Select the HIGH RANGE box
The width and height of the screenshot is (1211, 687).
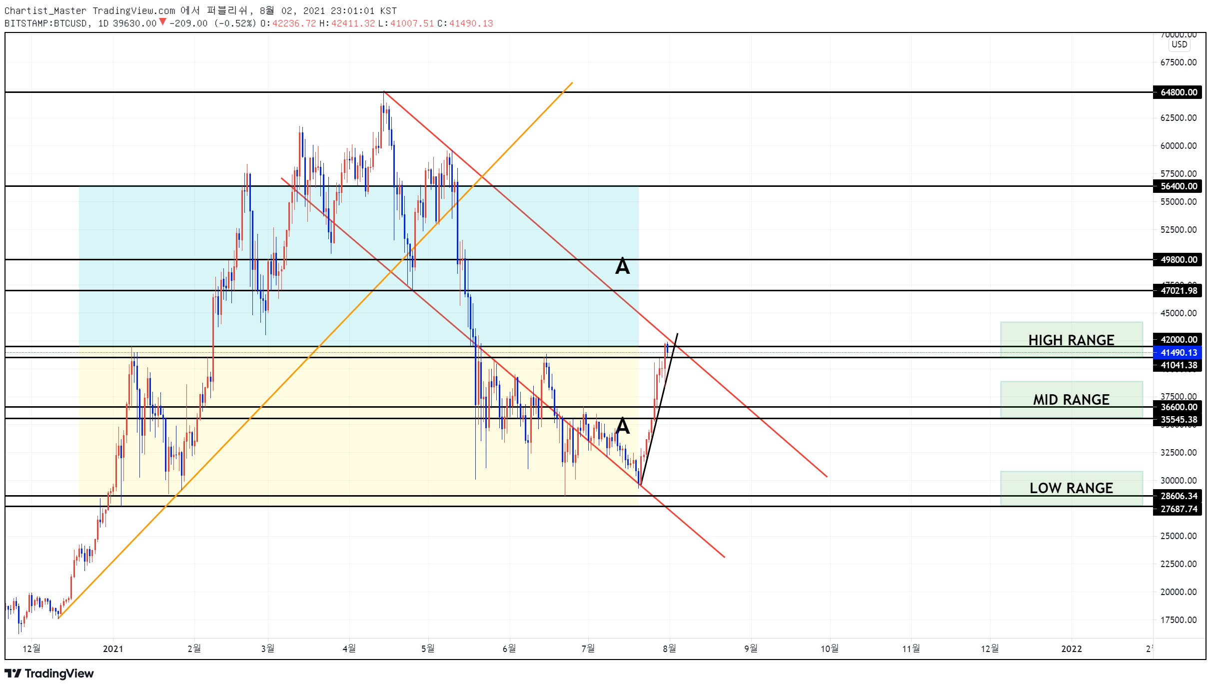[1071, 340]
